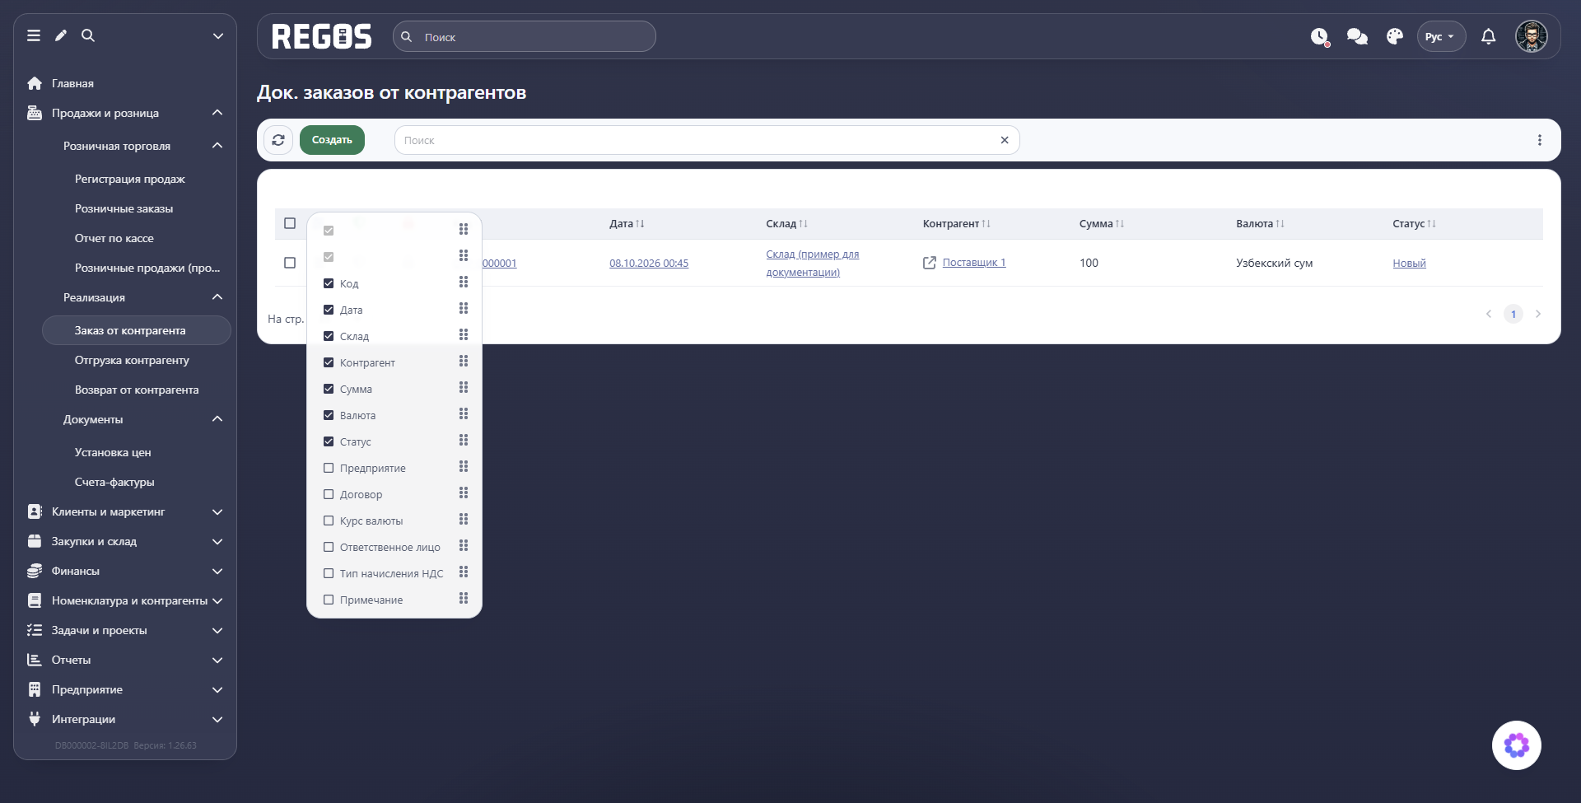Enable the Примечание column checkbox
1581x803 pixels.
[329, 600]
